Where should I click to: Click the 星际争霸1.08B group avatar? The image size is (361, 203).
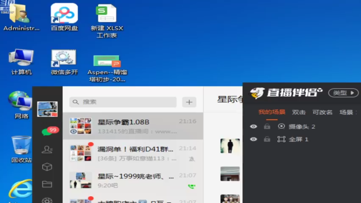click(80, 126)
